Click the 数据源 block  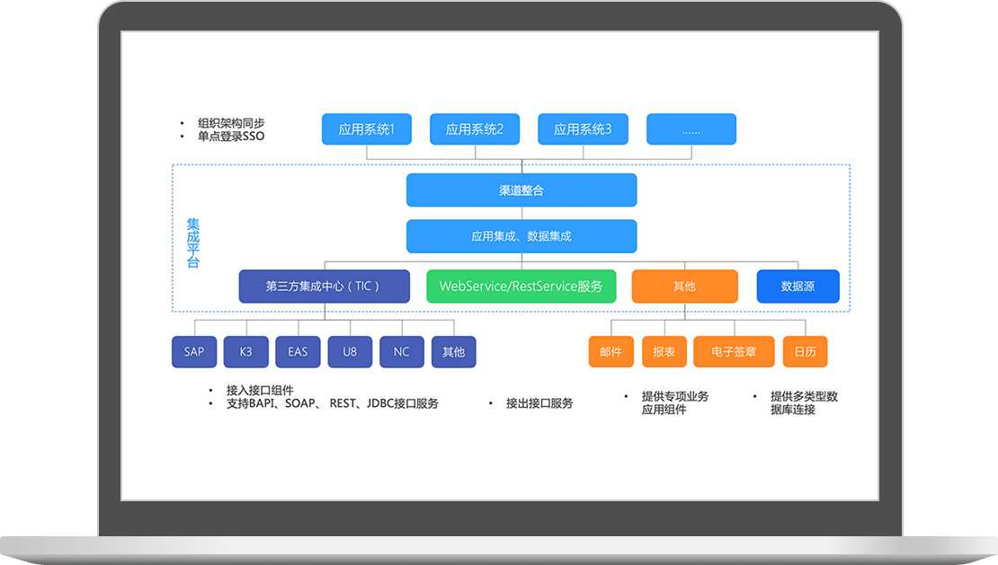pos(798,287)
